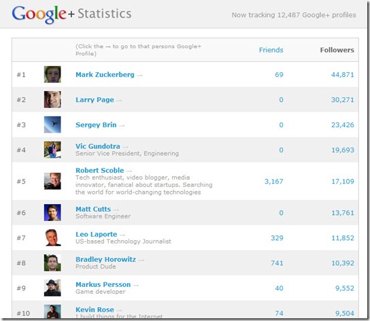Click Markus Persson's 9,552 followers count

(x=345, y=288)
